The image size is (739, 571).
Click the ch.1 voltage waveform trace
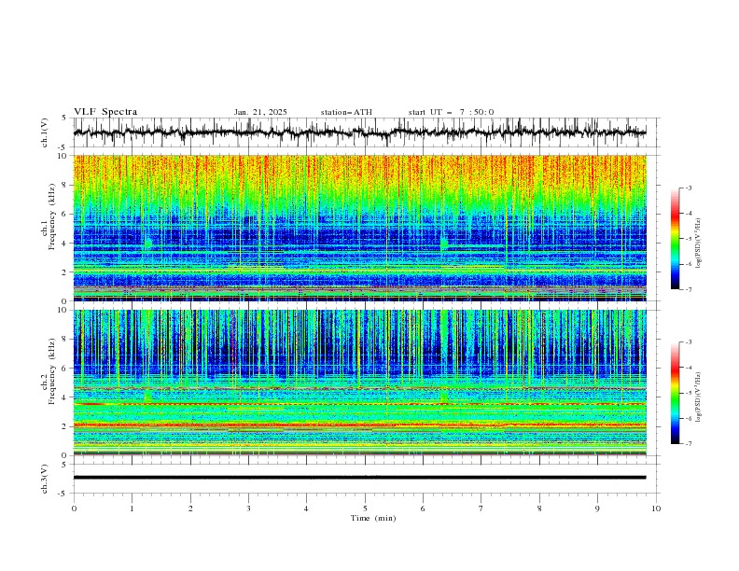(359, 132)
